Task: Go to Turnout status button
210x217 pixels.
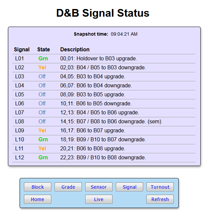Action: 160,187
